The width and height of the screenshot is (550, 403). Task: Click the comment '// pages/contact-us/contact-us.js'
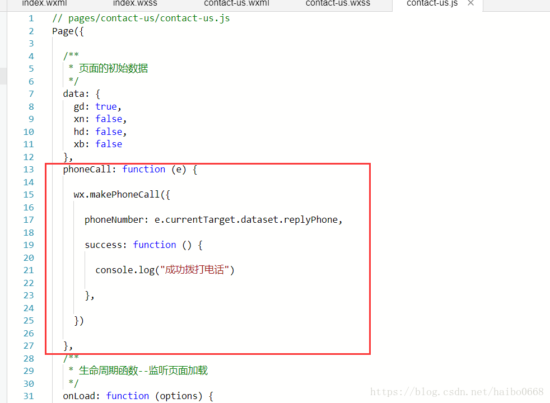(141, 18)
